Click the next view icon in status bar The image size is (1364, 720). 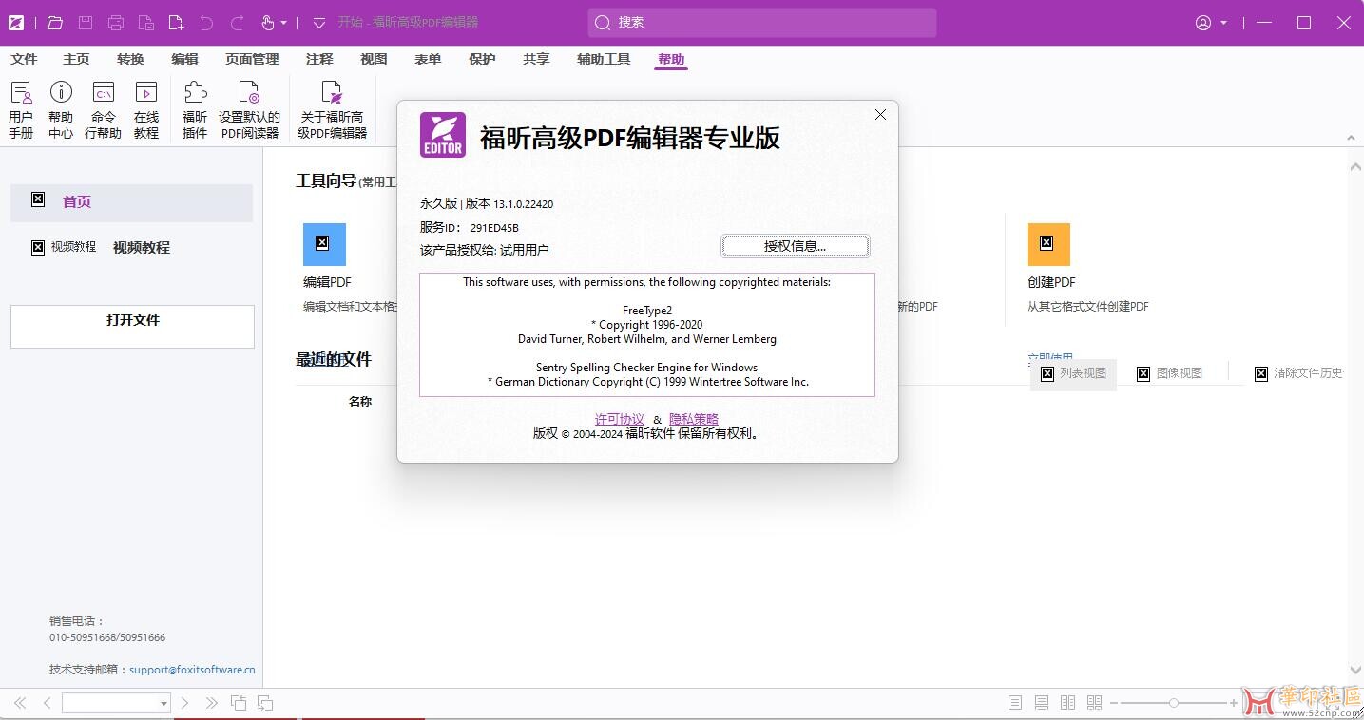click(265, 703)
